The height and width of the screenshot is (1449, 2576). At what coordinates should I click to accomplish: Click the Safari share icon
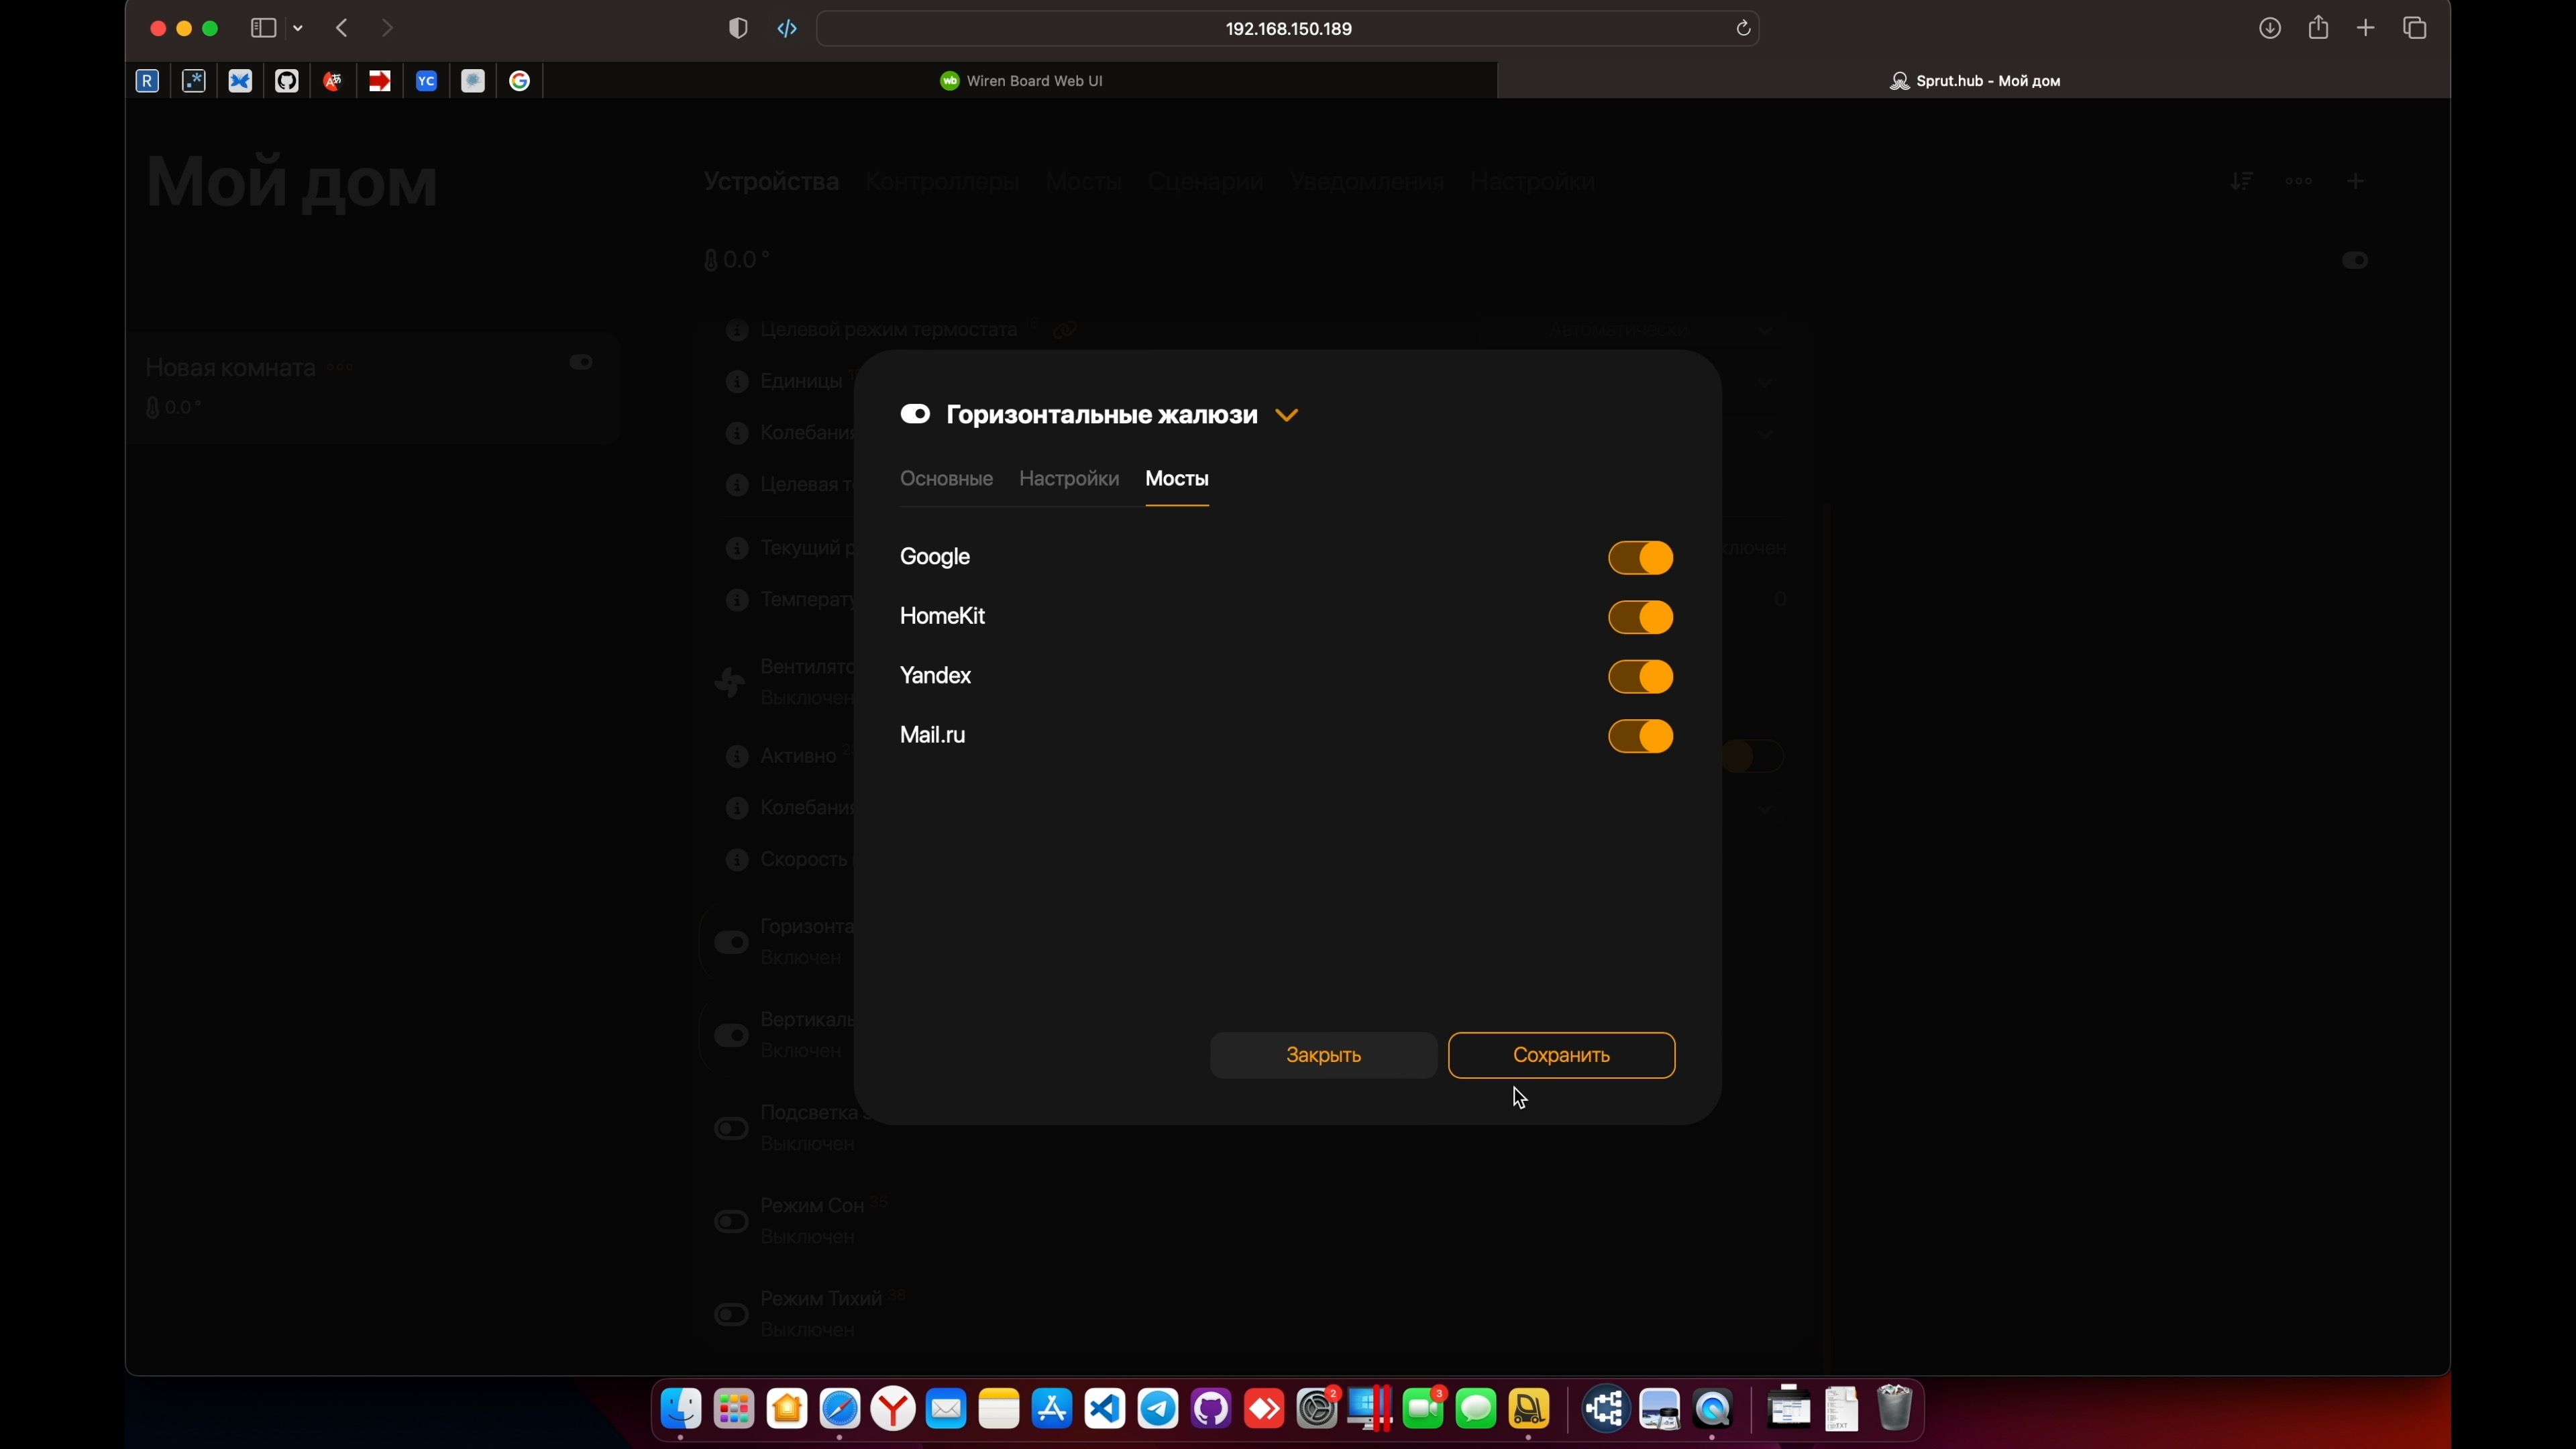point(2318,29)
